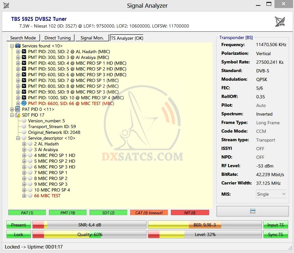Click the Sync TS indicator

pyautogui.click(x=275, y=234)
